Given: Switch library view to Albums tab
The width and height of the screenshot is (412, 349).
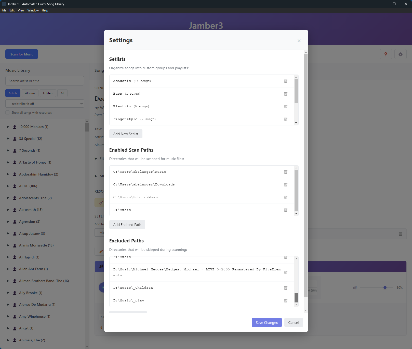Looking at the screenshot, I should [x=30, y=93].
